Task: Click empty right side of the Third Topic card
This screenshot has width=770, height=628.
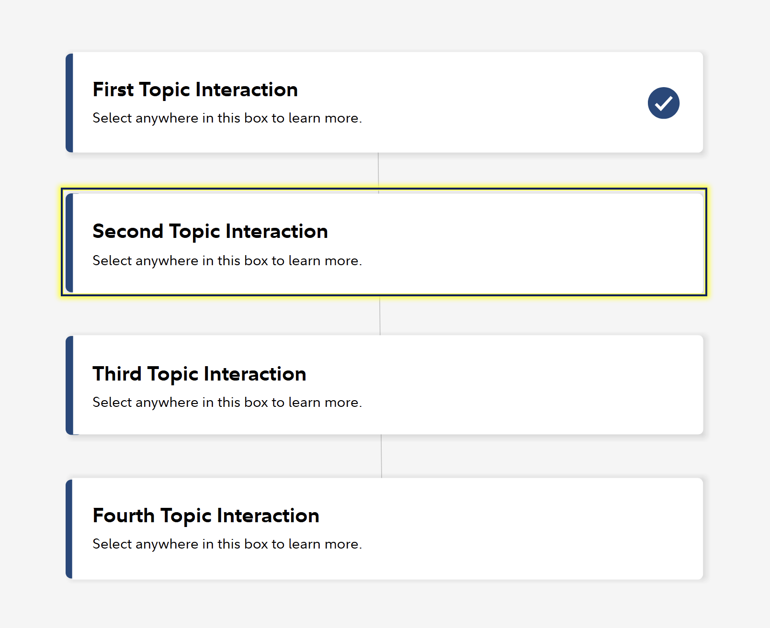Action: point(575,385)
